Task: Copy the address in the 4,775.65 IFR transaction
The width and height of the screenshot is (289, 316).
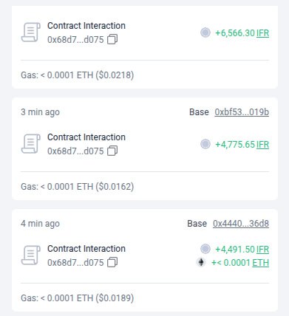Action: pyautogui.click(x=112, y=151)
